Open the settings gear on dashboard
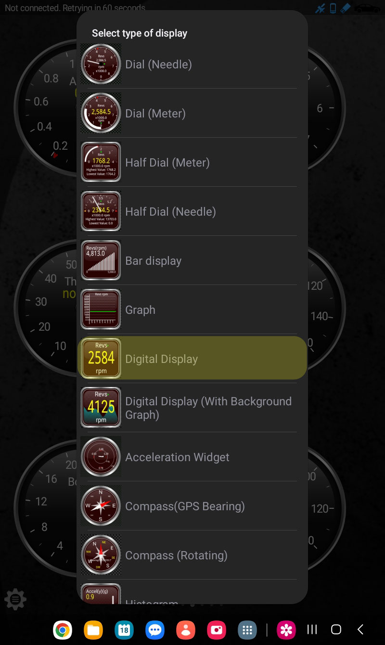385x645 pixels. point(15,600)
